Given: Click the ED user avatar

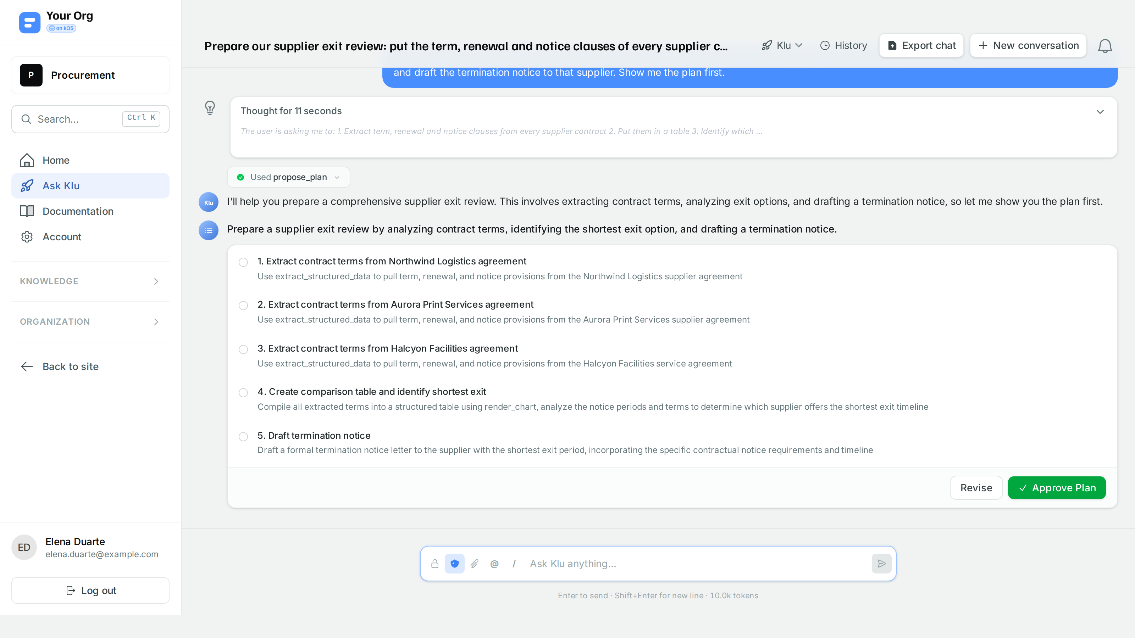Looking at the screenshot, I should 24,547.
